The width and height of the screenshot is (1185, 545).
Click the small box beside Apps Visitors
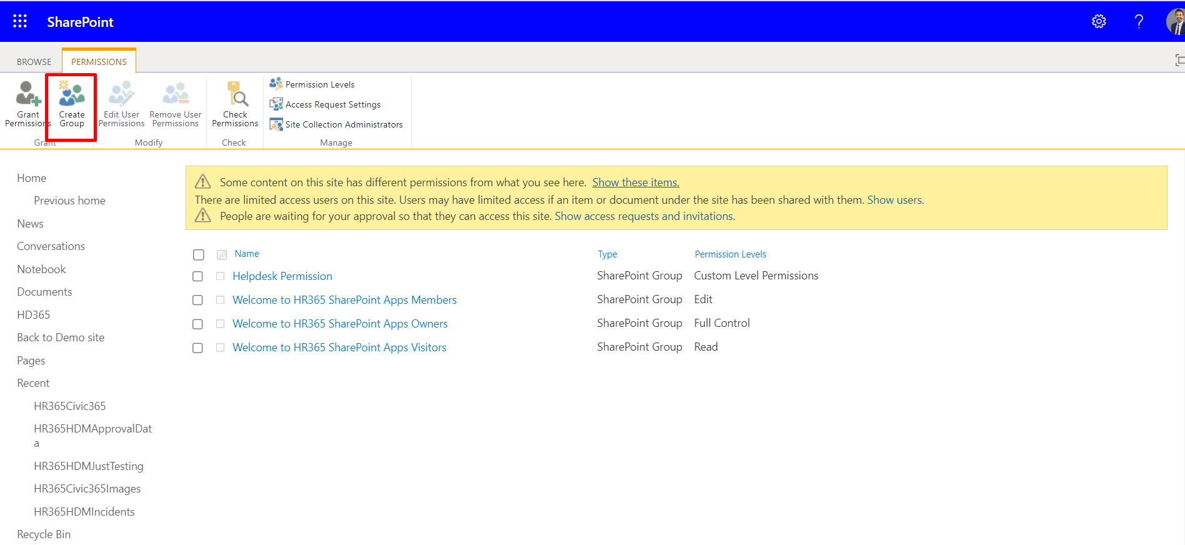(221, 347)
